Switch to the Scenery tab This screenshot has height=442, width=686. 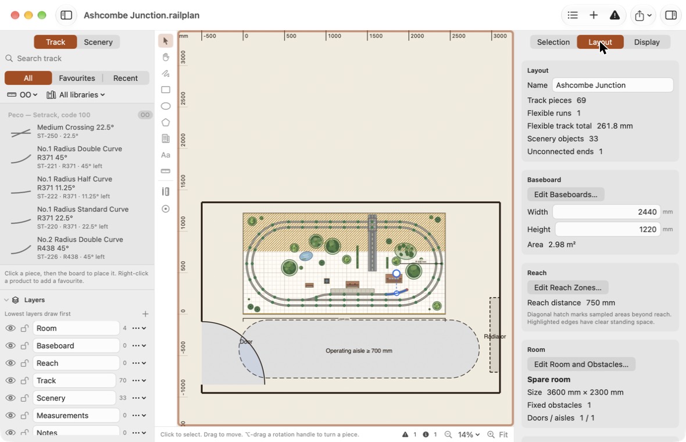click(98, 42)
